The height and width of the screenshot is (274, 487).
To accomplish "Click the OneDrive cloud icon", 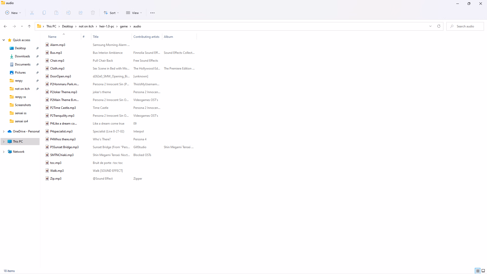I will [10, 131].
